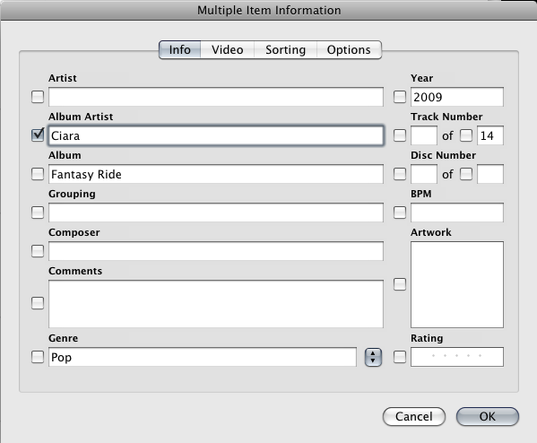This screenshot has height=443, width=537.
Task: Click the Album field showing Fantasy Ride
Action: (216, 174)
